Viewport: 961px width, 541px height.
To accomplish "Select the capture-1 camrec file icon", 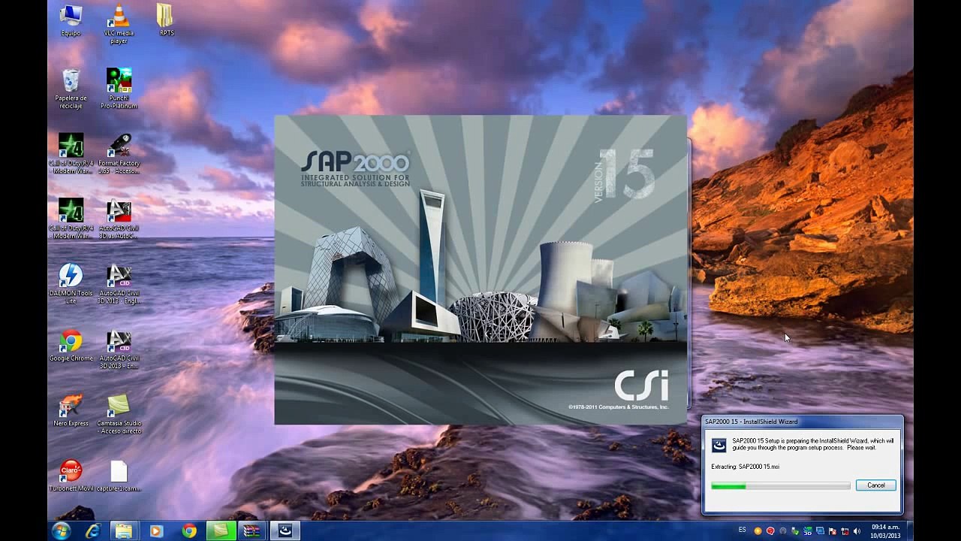I will 119,475.
